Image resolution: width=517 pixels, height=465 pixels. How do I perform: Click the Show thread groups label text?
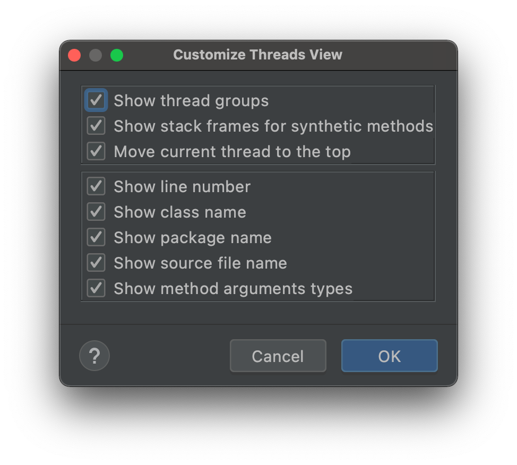tap(191, 100)
